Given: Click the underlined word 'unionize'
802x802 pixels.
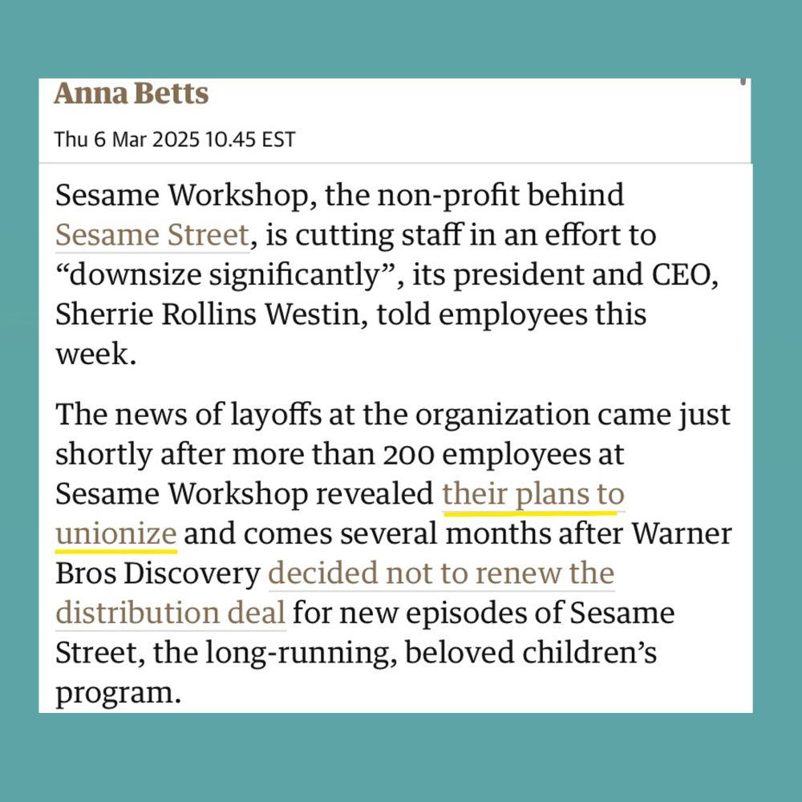Looking at the screenshot, I should [x=116, y=533].
